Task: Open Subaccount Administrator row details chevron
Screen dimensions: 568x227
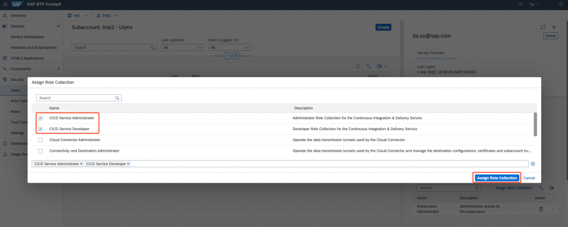Action: (553, 209)
